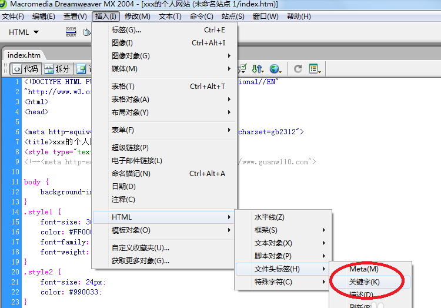
Task: Switch to 拆分 (Split) view
Action: coord(57,69)
